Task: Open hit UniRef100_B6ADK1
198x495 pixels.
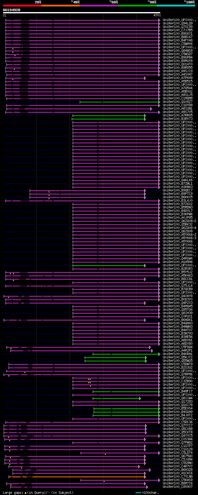Action: point(178,320)
